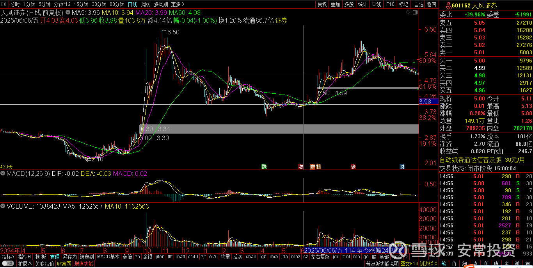The width and height of the screenshot is (533, 268).
Task: Select the 30分钟 period
Action: pos(99,4)
